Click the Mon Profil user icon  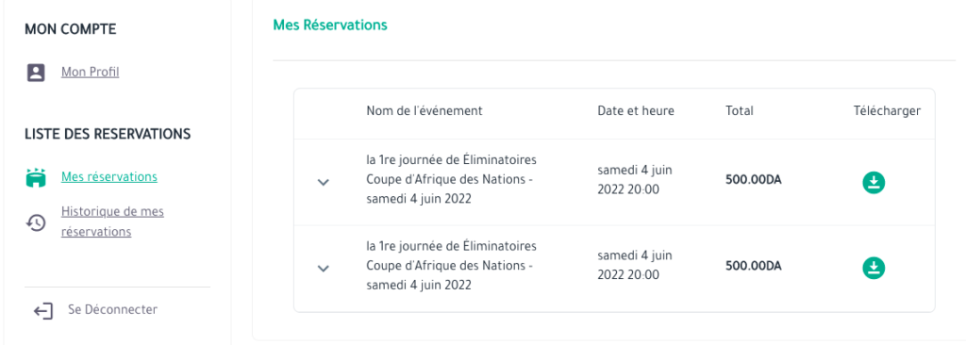[x=36, y=73]
